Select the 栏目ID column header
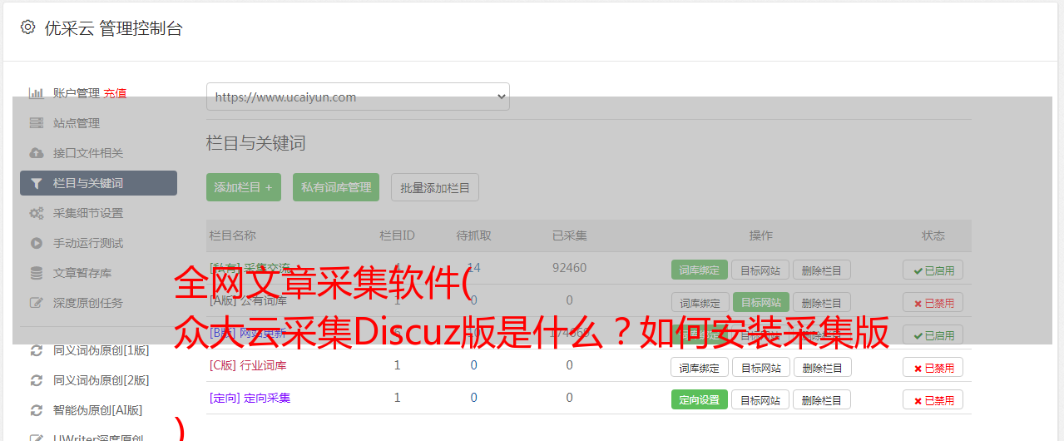This screenshot has height=441, width=1064. point(397,235)
